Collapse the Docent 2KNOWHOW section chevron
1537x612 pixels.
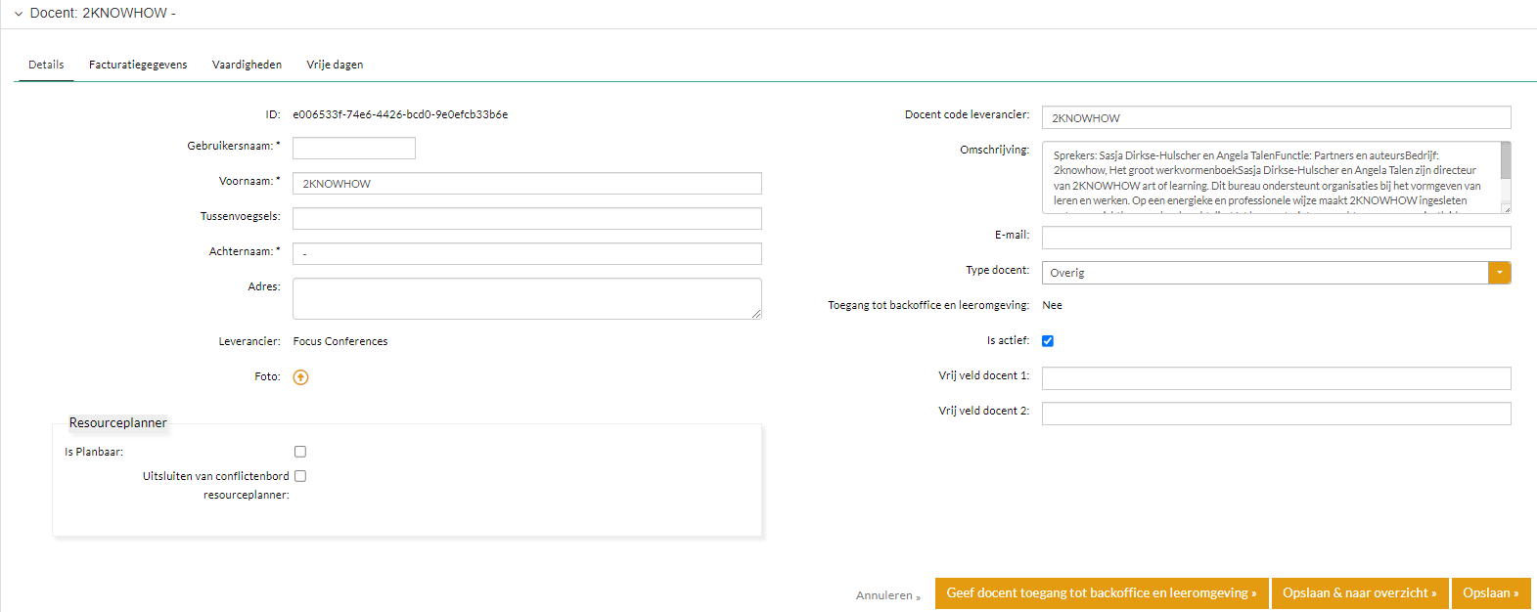18,14
